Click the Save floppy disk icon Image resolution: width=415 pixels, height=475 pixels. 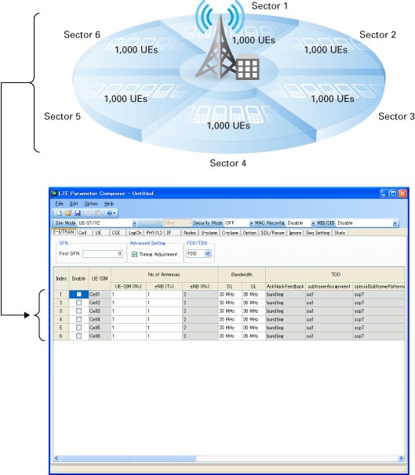pos(78,213)
